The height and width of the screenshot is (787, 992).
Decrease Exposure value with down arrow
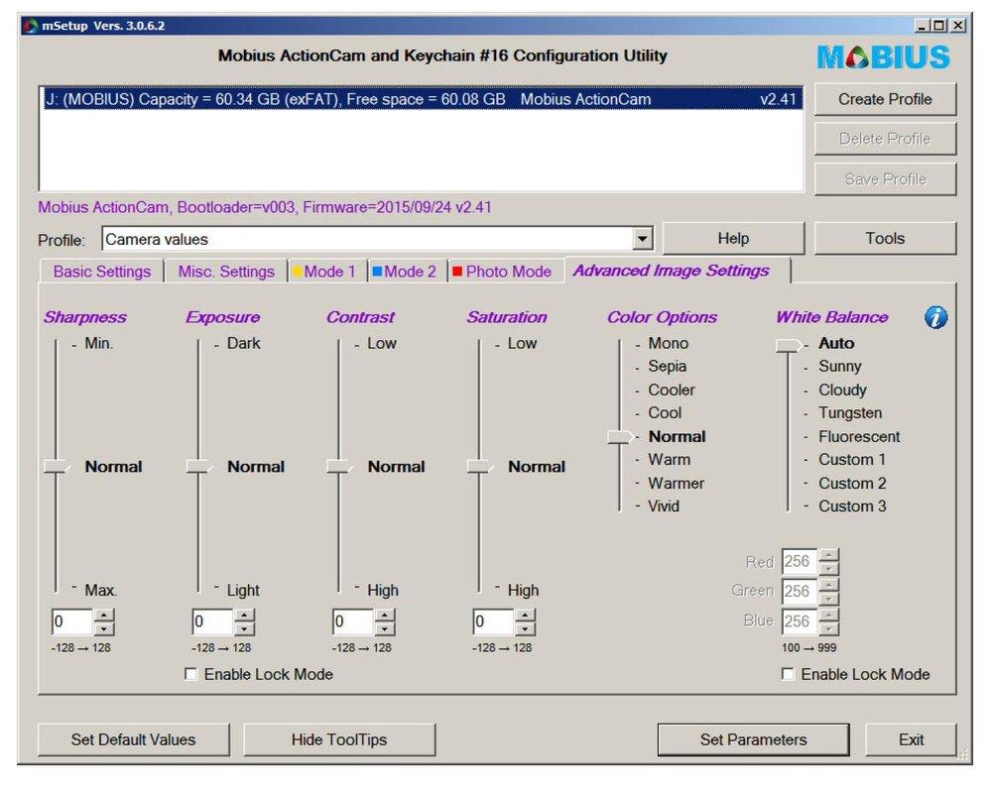tap(245, 628)
